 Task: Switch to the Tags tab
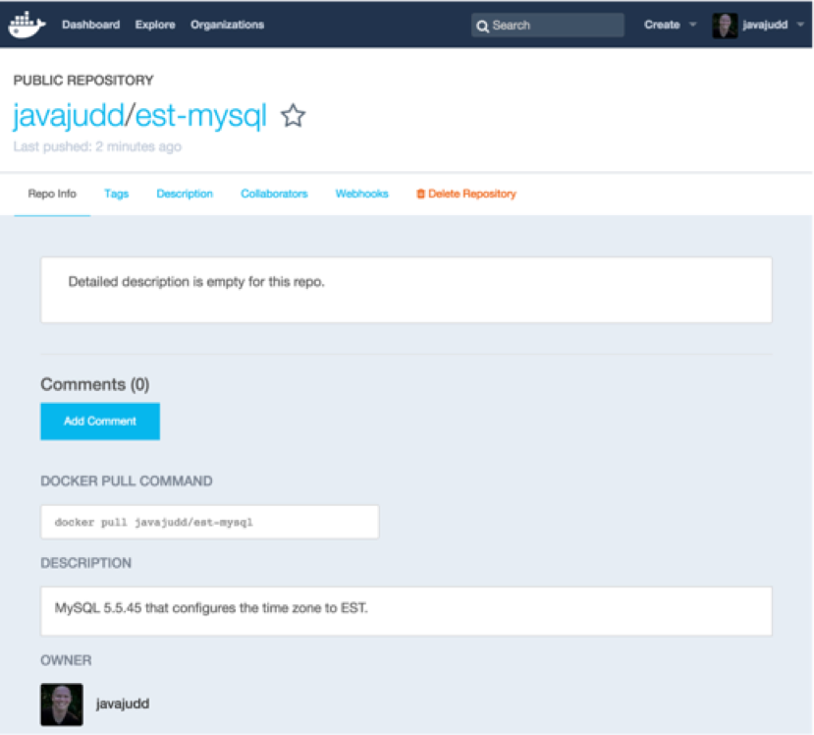pos(116,194)
